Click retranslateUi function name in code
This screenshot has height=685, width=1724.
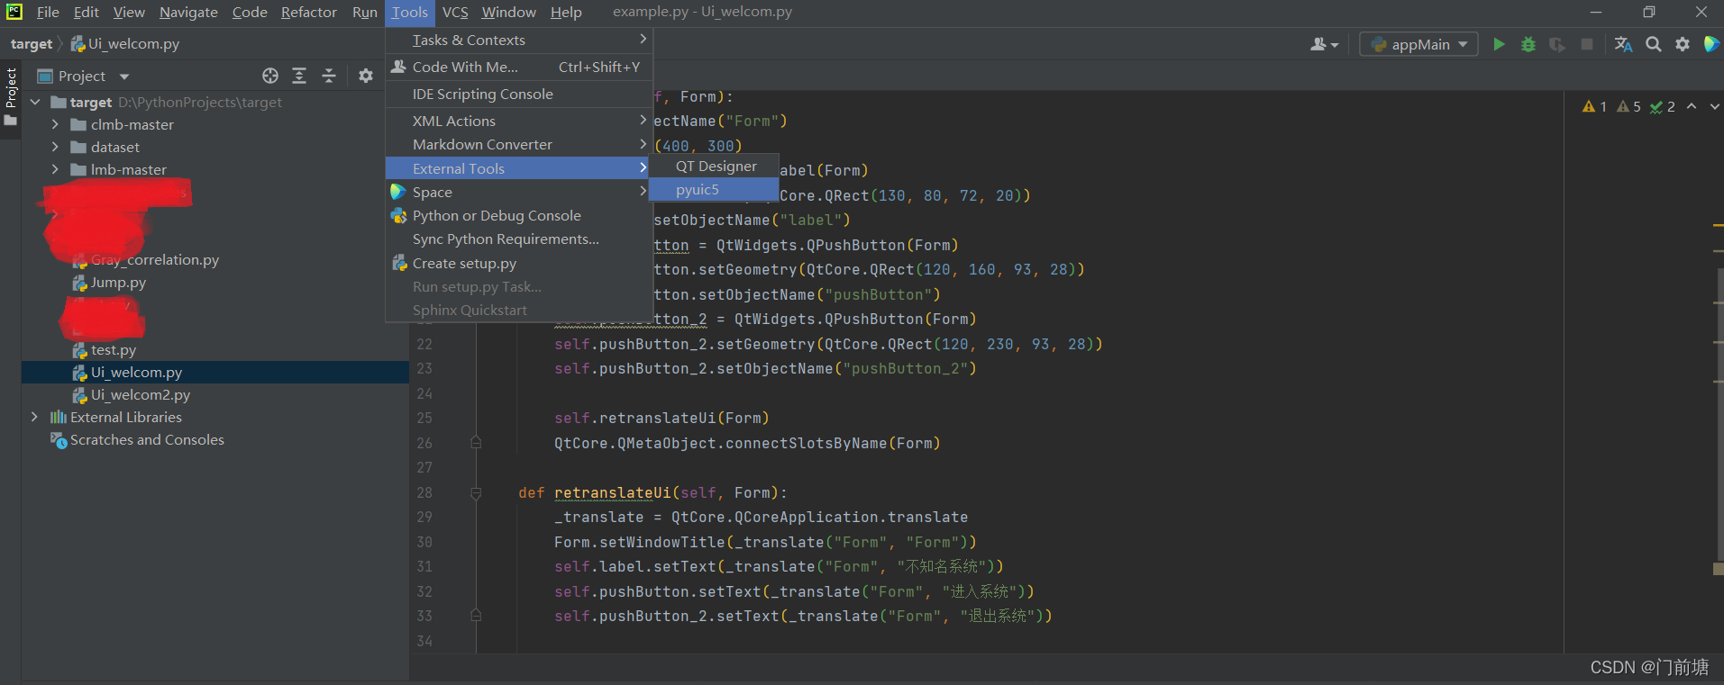click(613, 492)
